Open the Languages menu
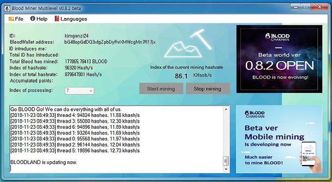The image size is (332, 182). point(71,19)
